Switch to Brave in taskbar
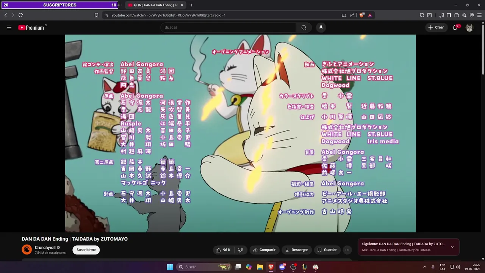Screen dimensions: 485x273 tap(271, 267)
